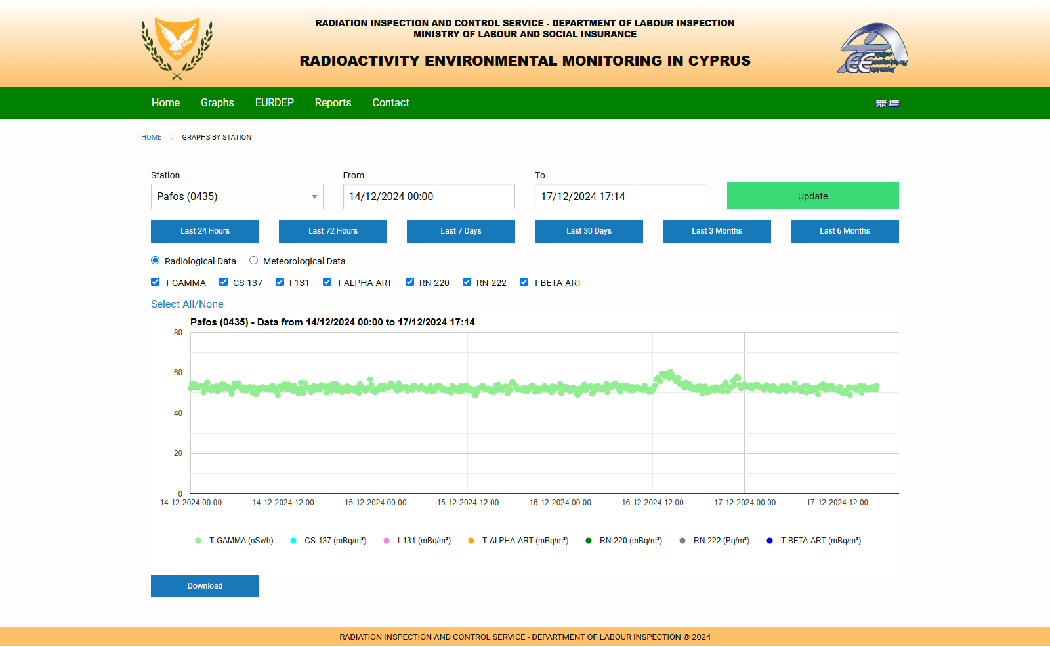Uncheck the T-GAMMA checkbox
The height and width of the screenshot is (647, 1050).
point(156,282)
